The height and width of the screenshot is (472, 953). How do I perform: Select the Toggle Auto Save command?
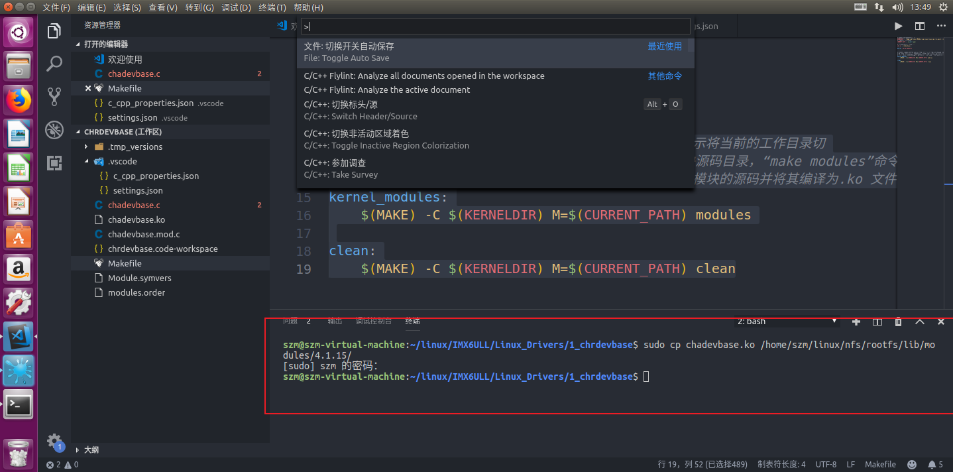[x=496, y=53]
